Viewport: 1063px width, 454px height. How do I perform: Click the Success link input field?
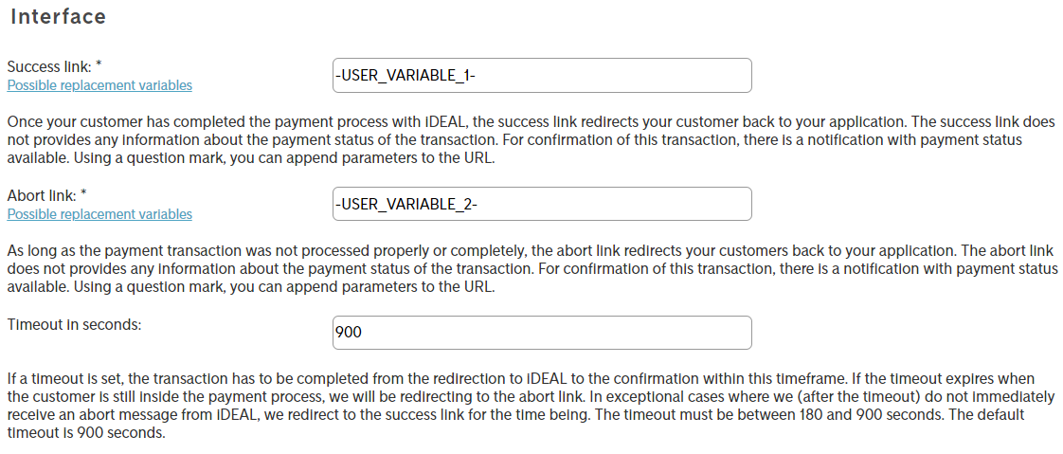pyautogui.click(x=542, y=76)
